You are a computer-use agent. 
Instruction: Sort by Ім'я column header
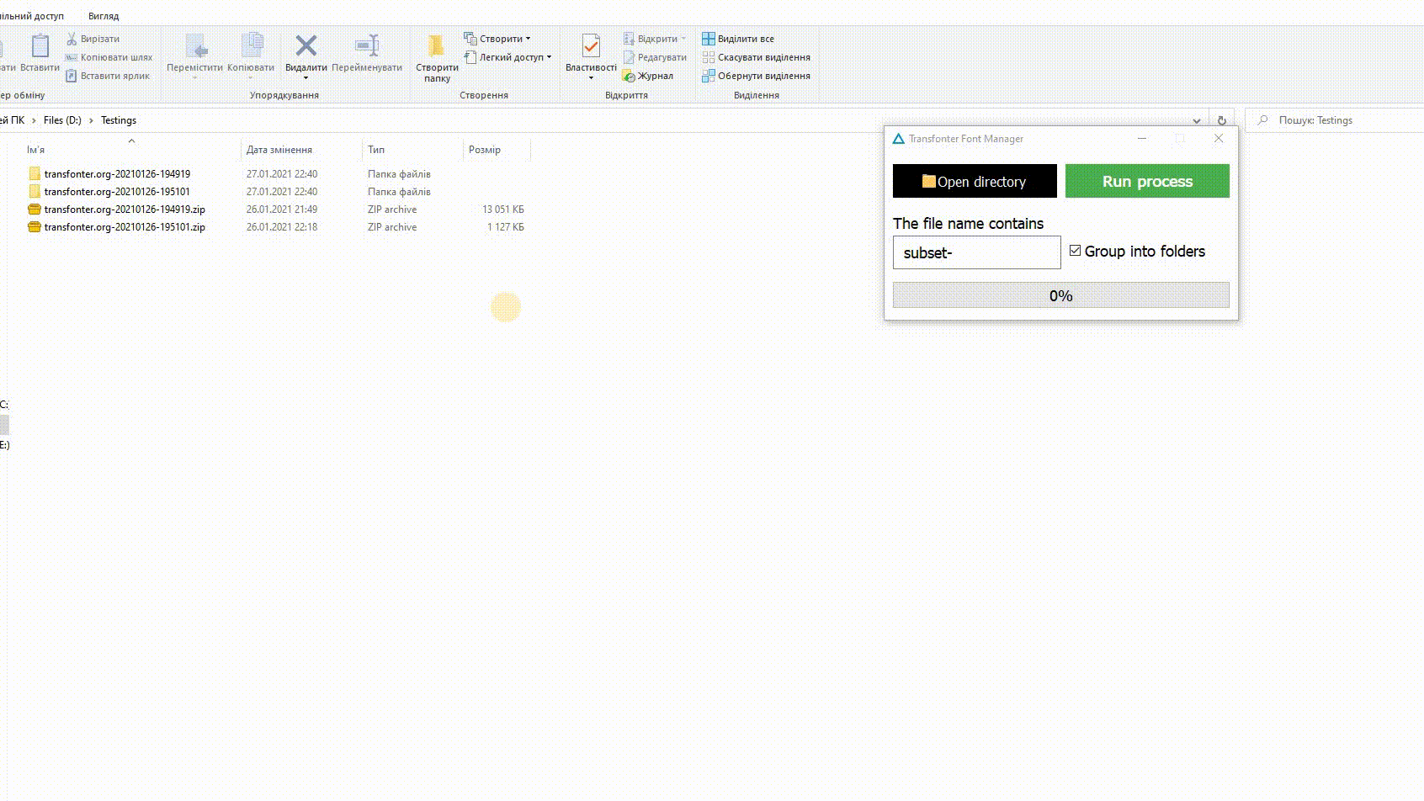click(131, 150)
